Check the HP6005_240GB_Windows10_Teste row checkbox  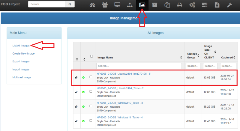(91, 106)
